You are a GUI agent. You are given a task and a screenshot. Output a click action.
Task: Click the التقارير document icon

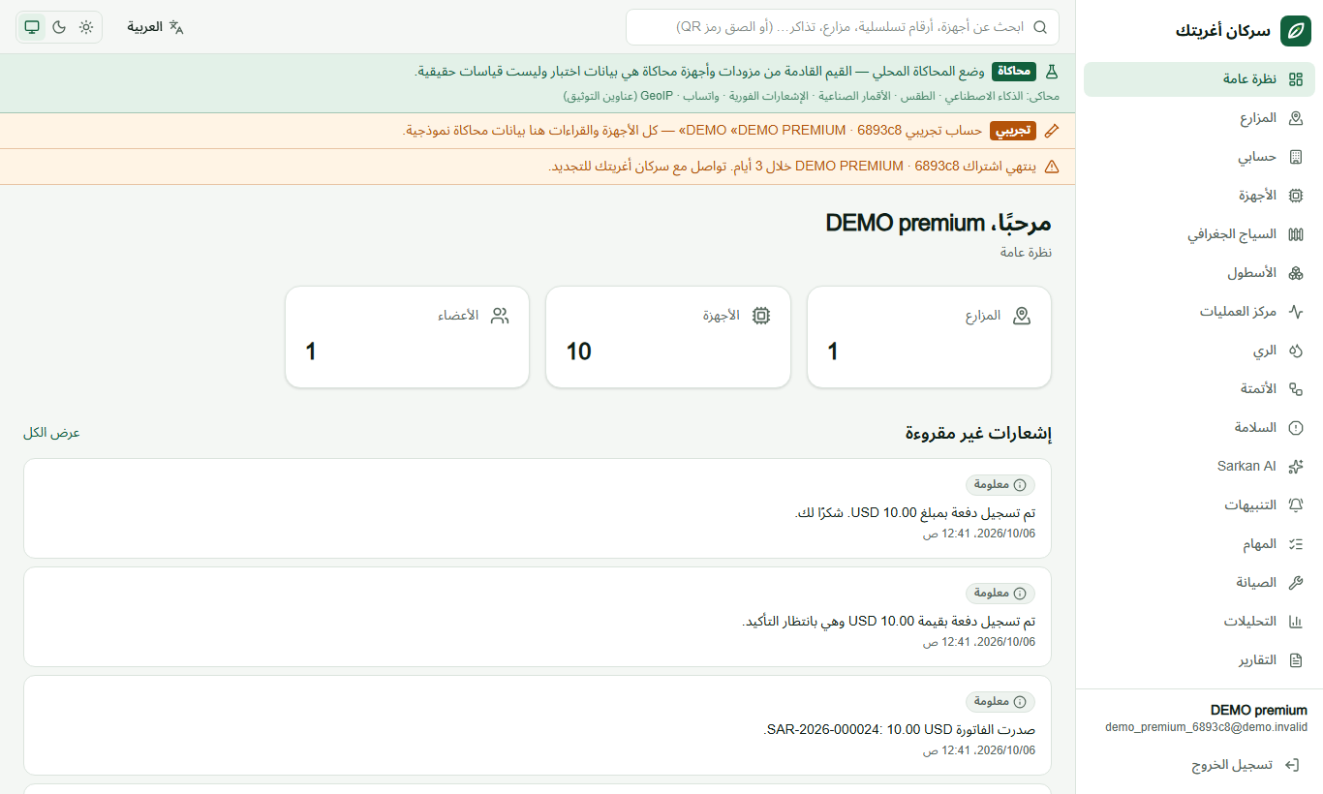(x=1296, y=660)
